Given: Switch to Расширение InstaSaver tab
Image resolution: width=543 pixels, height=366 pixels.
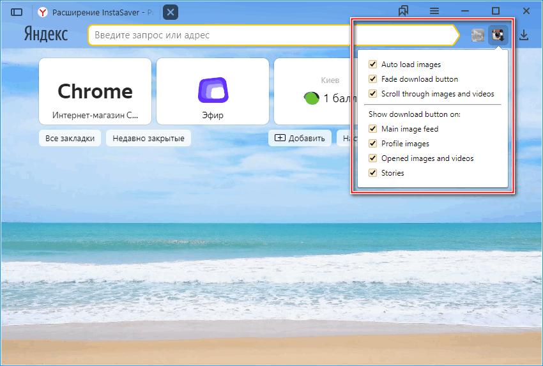Looking at the screenshot, I should click(96, 12).
